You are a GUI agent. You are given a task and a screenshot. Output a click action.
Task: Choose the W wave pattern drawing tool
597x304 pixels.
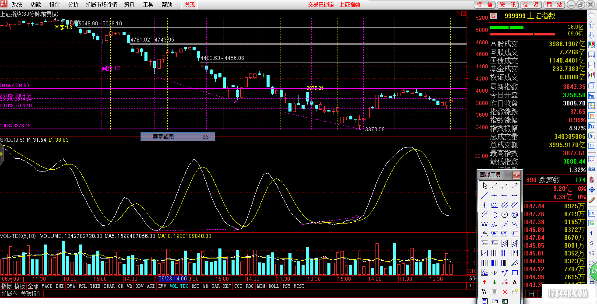485,224
